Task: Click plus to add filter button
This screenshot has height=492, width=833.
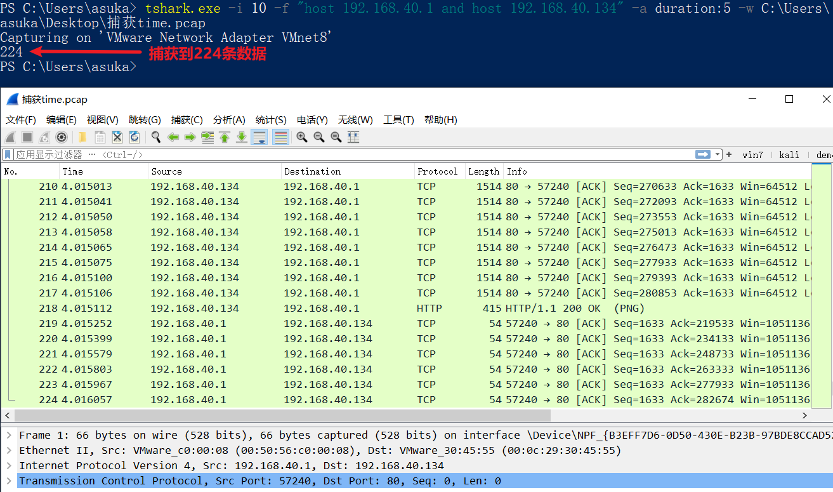Action: coord(729,154)
